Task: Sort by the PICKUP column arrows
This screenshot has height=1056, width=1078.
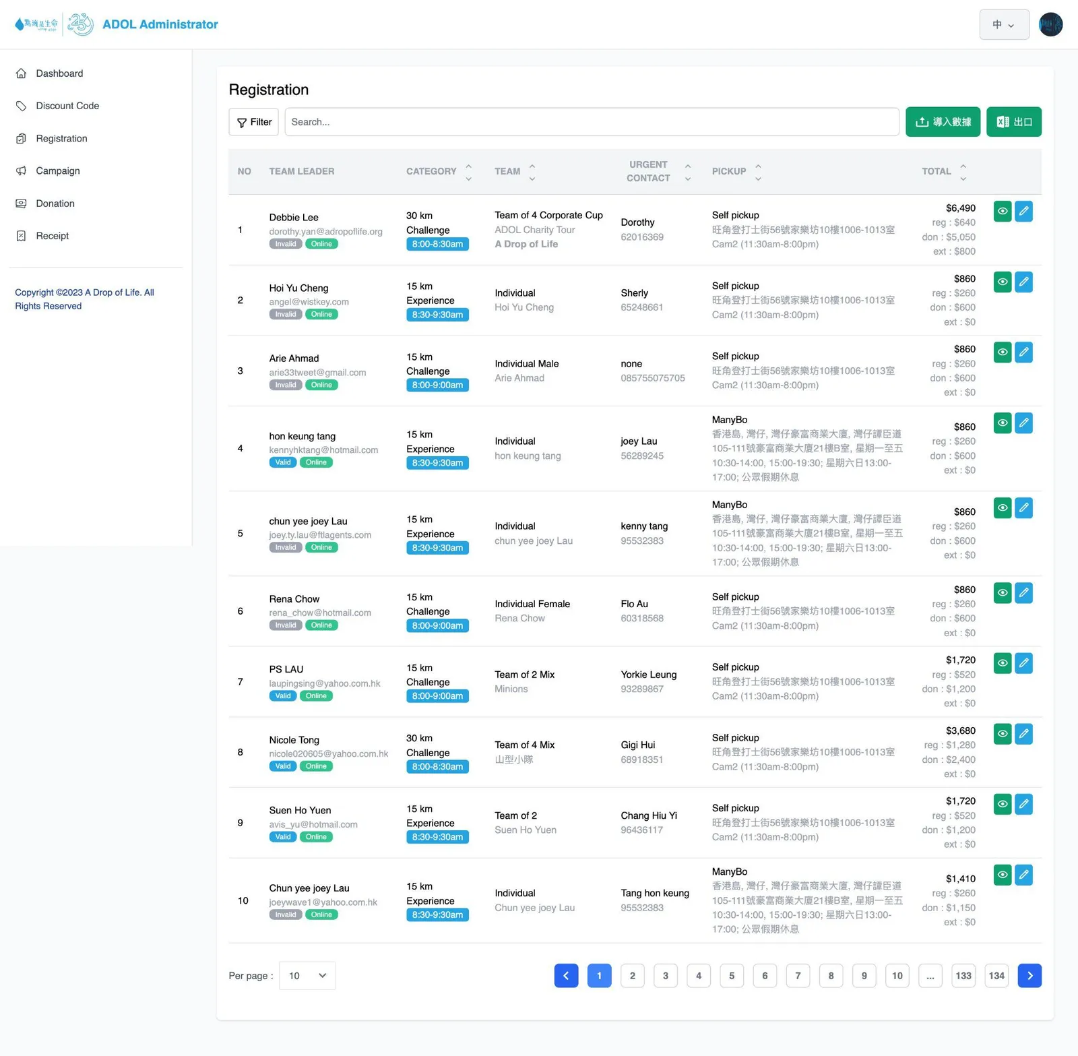Action: [x=758, y=172]
